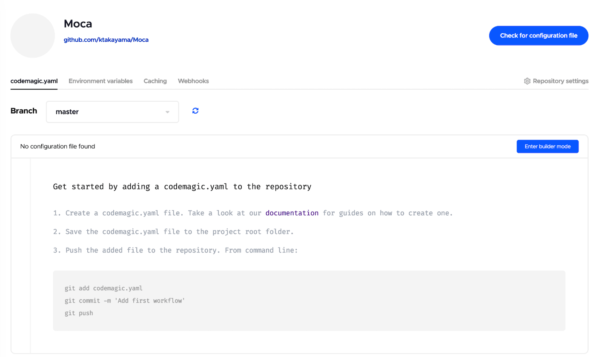Open the Environment variables tab
The height and width of the screenshot is (357, 596).
[100, 81]
